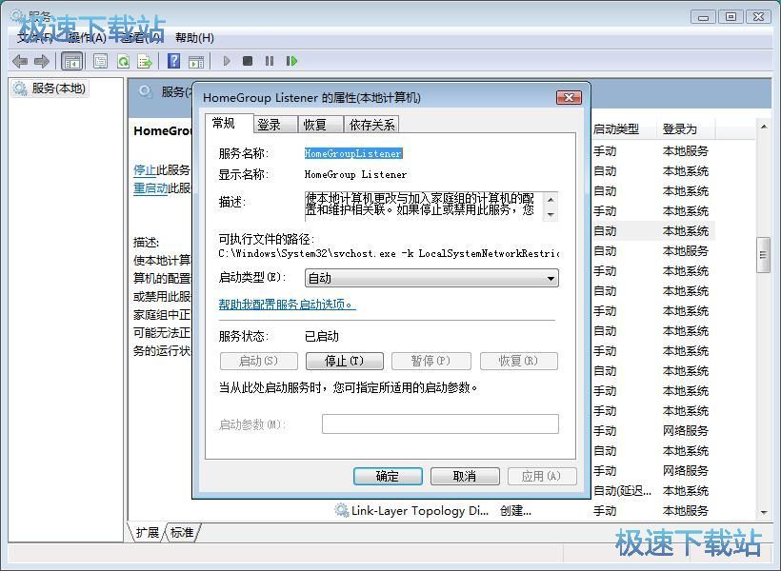Screen dimensions: 781x571
Task: Click the description text in the dialog
Action: pyautogui.click(x=419, y=205)
